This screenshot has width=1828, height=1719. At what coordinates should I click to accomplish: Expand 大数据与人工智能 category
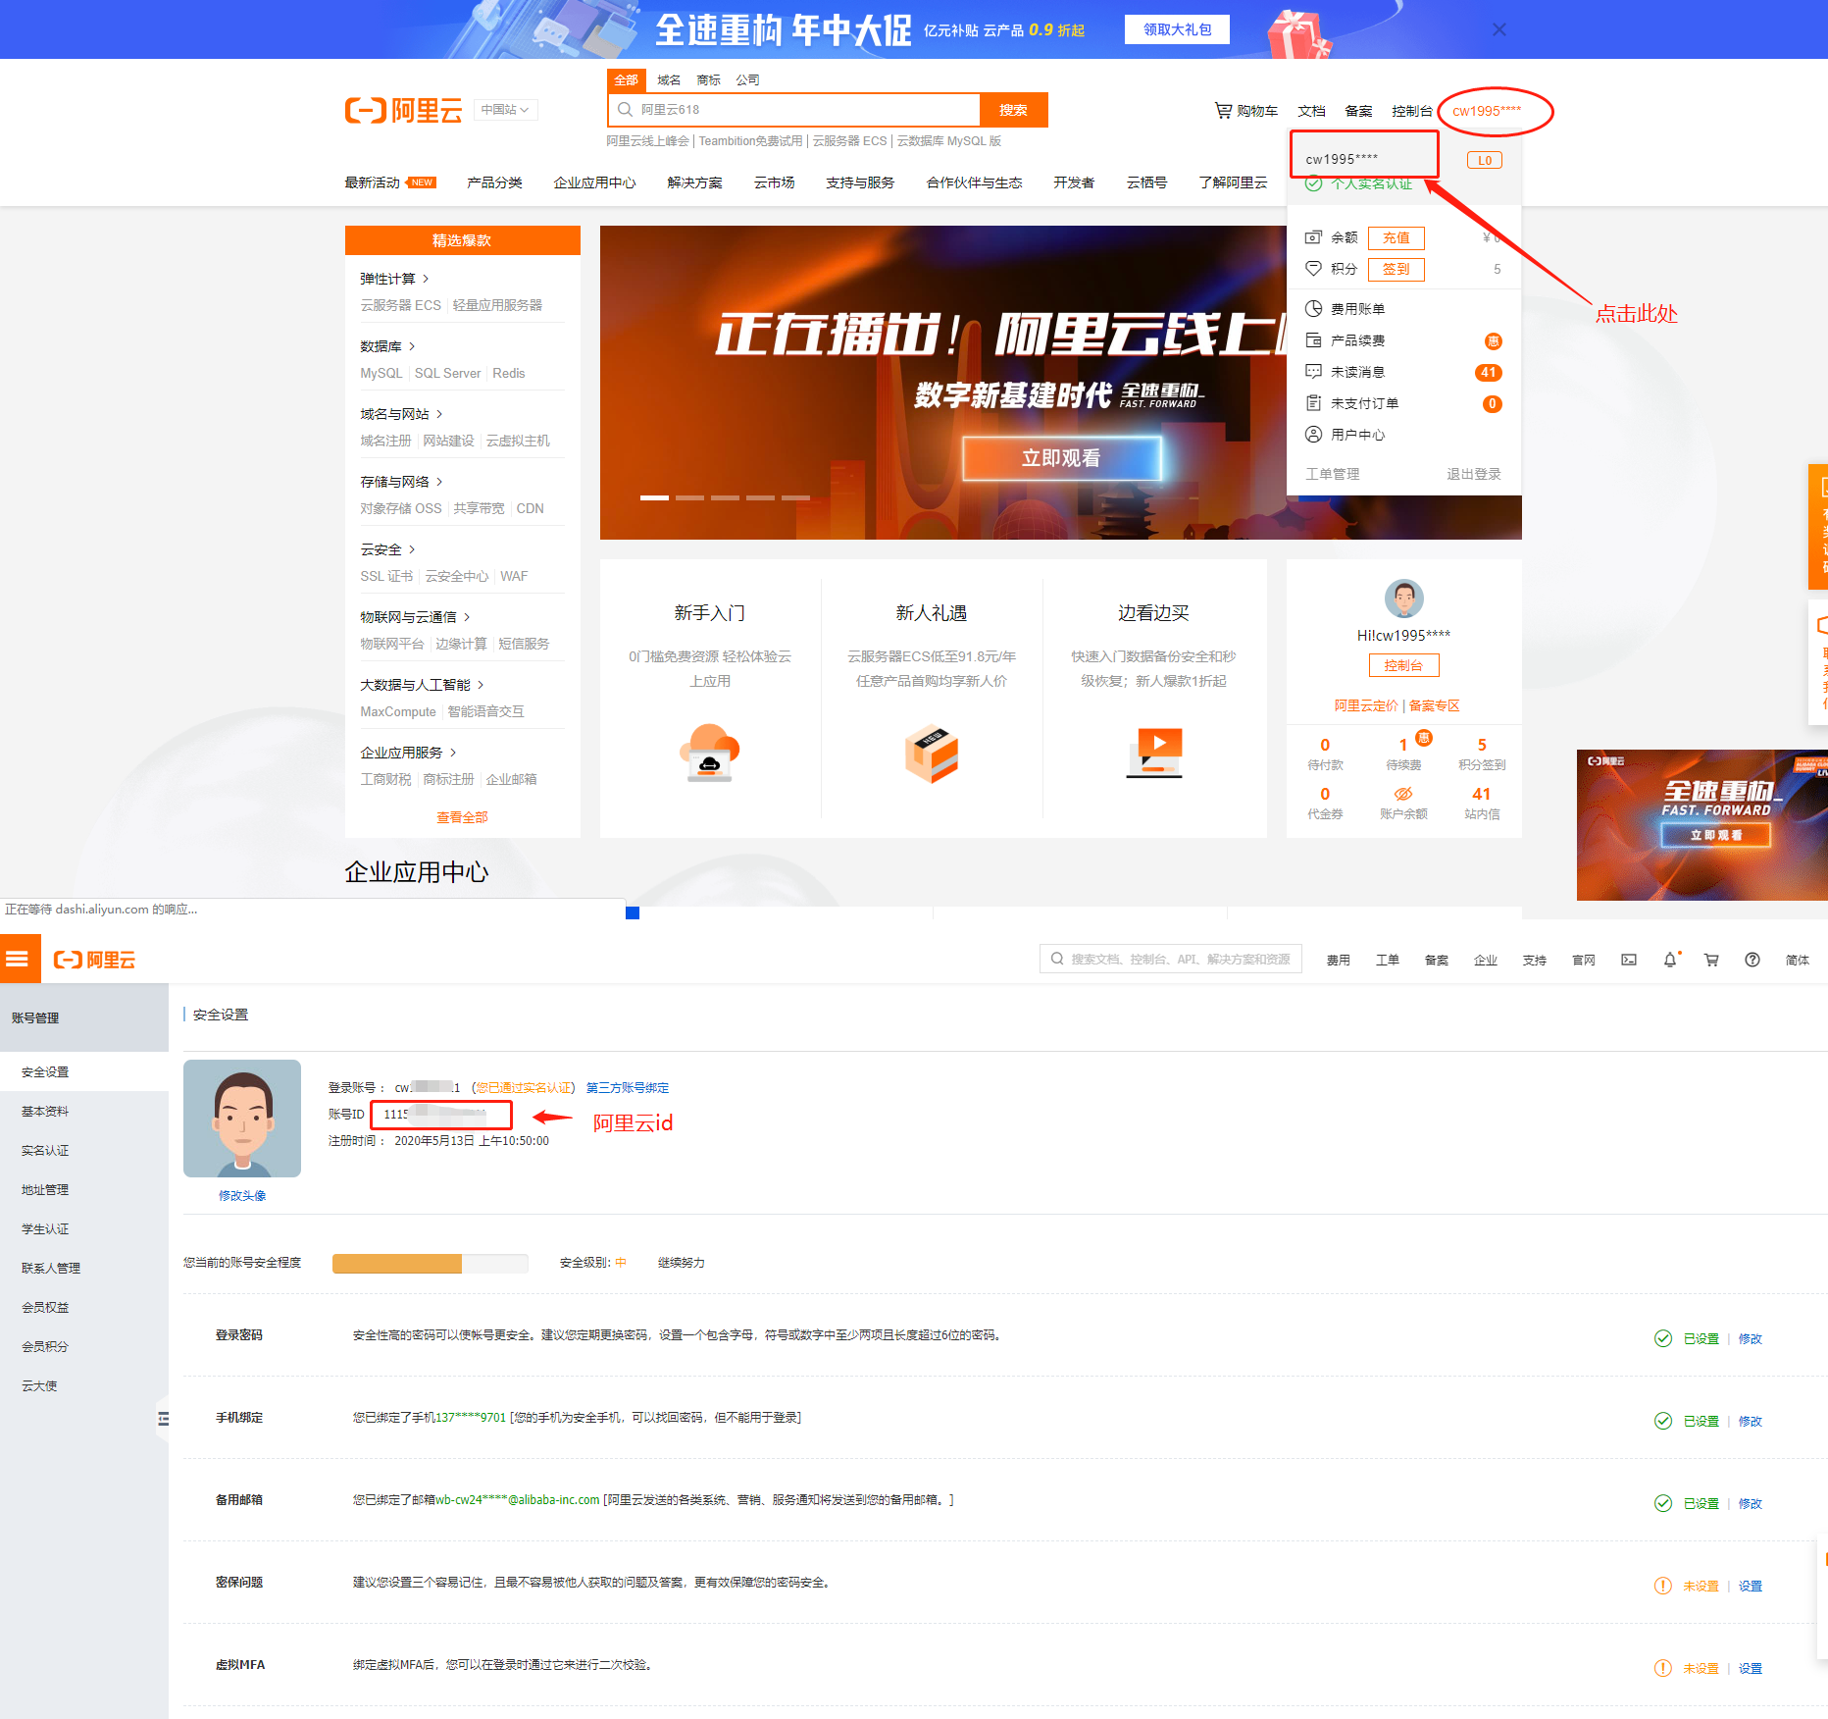(x=422, y=685)
